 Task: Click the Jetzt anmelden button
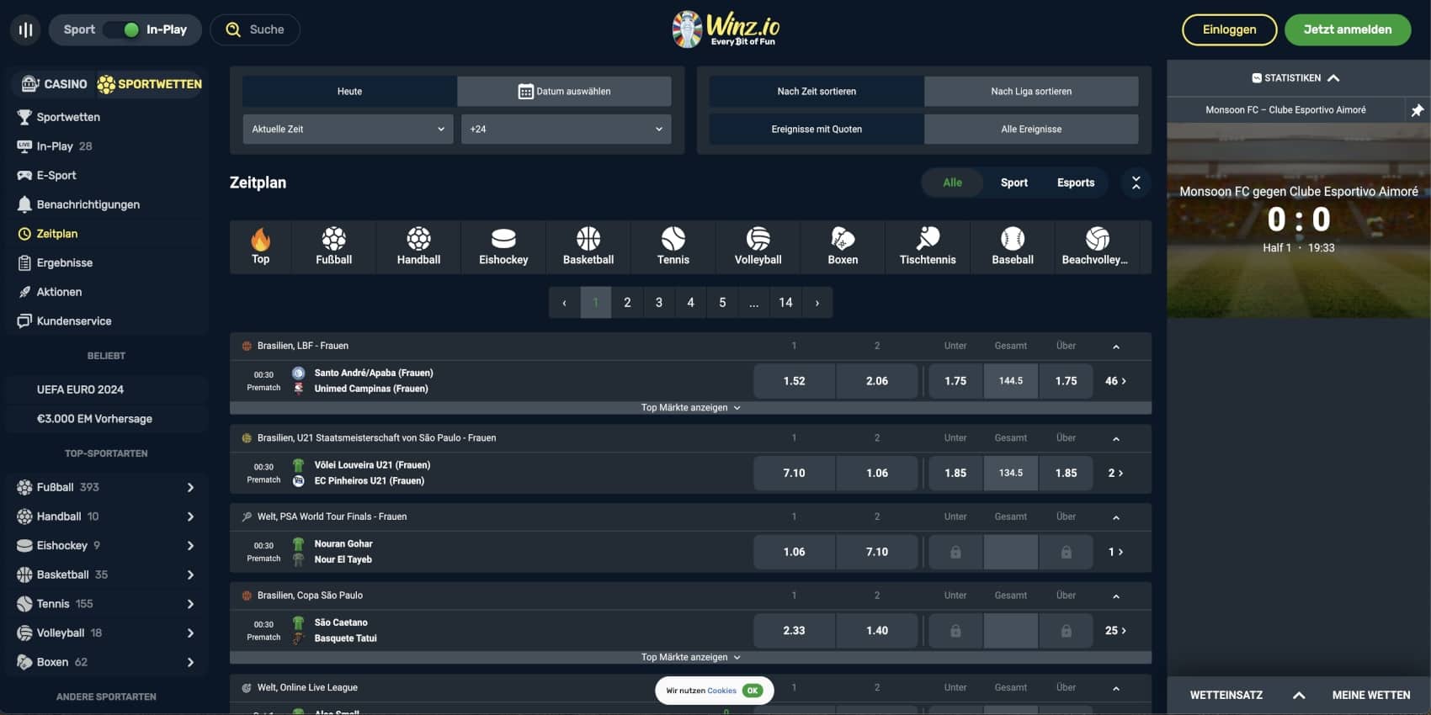[1347, 29]
